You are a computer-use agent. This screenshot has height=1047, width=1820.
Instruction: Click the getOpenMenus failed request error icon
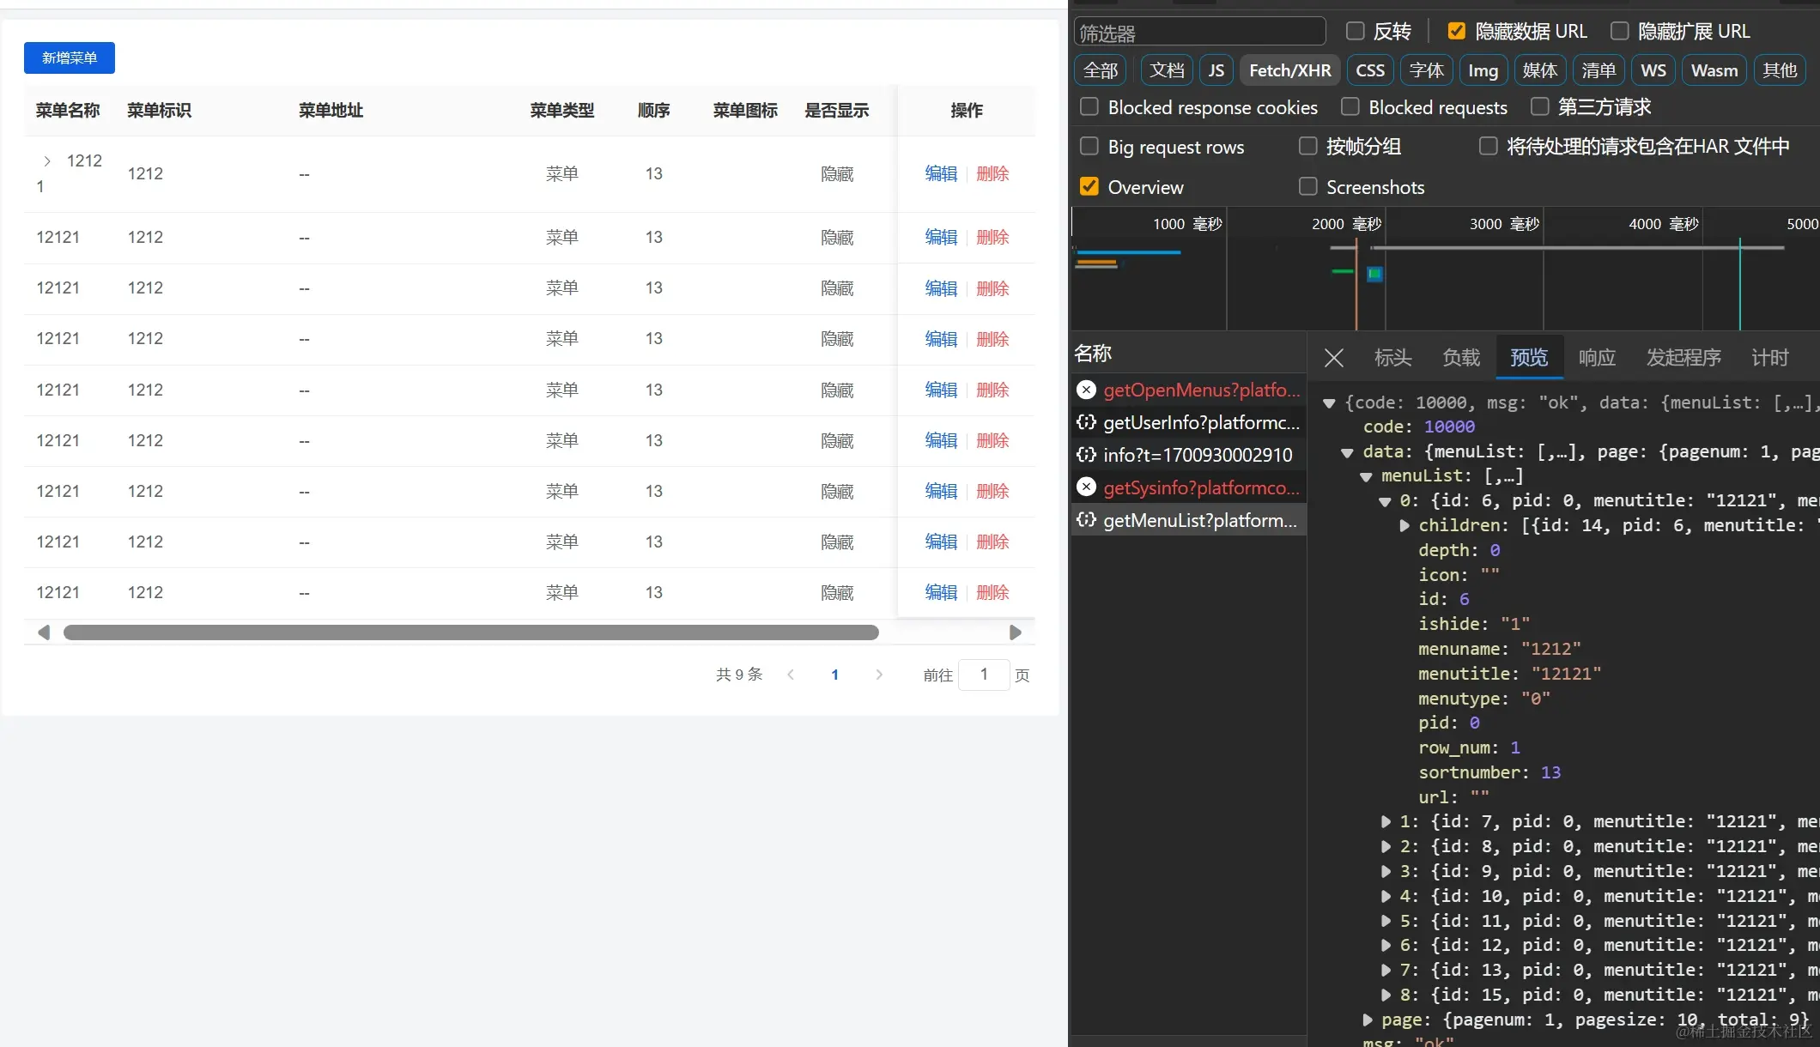click(1086, 390)
